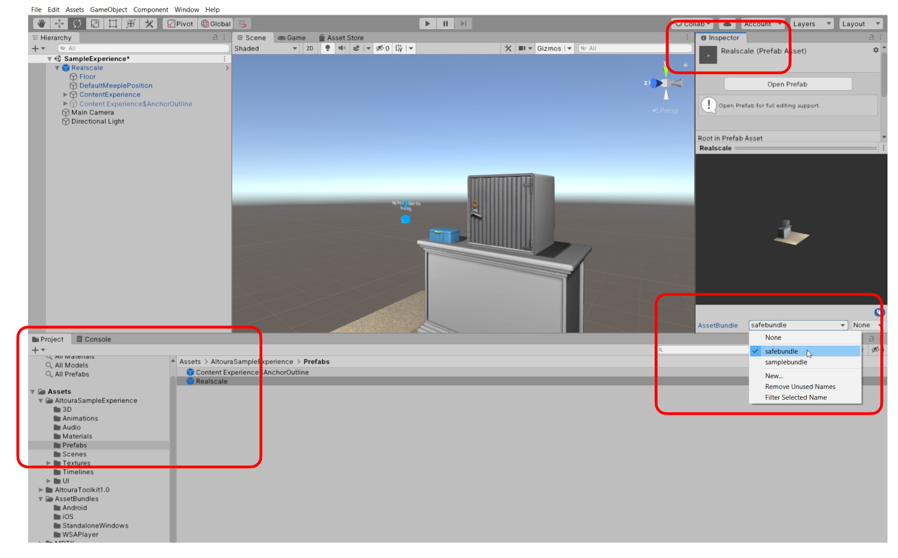Open the scene camera settings
Image resolution: width=898 pixels, height=558 pixels.
click(525, 48)
